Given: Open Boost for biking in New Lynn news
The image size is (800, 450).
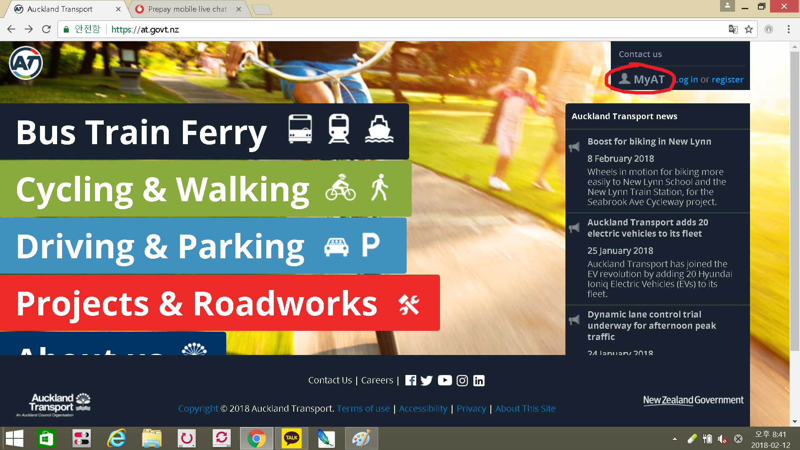Looking at the screenshot, I should pos(649,142).
